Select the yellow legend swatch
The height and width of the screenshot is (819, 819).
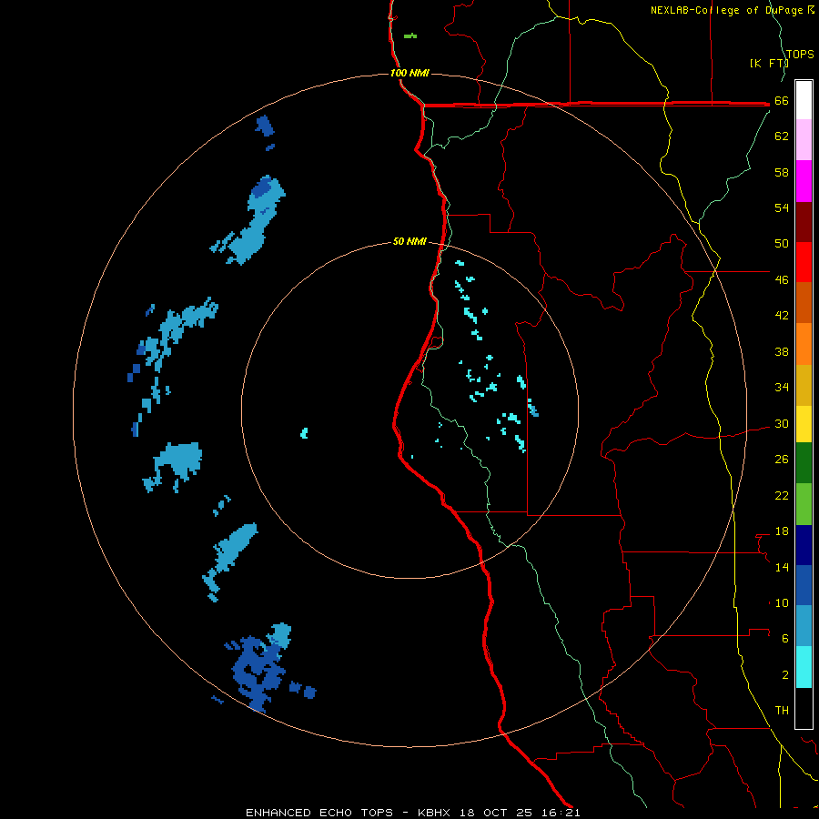(x=804, y=423)
